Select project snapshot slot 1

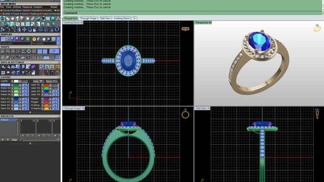tap(28, 128)
